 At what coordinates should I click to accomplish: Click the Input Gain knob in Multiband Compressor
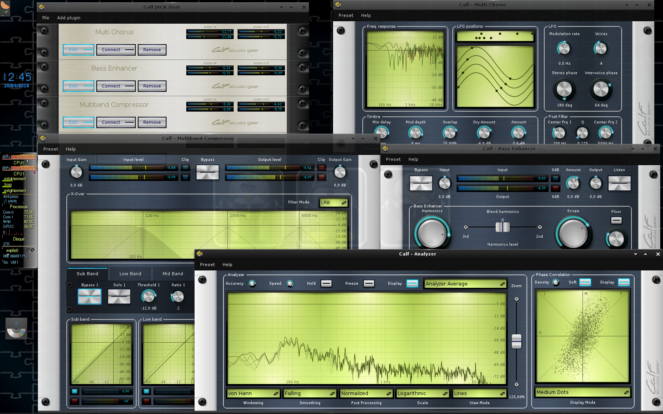(x=76, y=172)
